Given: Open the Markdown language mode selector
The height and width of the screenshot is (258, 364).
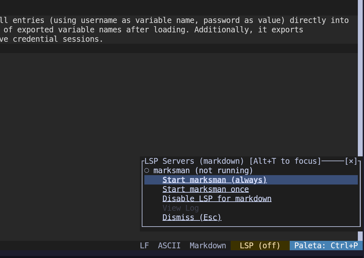Looking at the screenshot, I should (208, 246).
